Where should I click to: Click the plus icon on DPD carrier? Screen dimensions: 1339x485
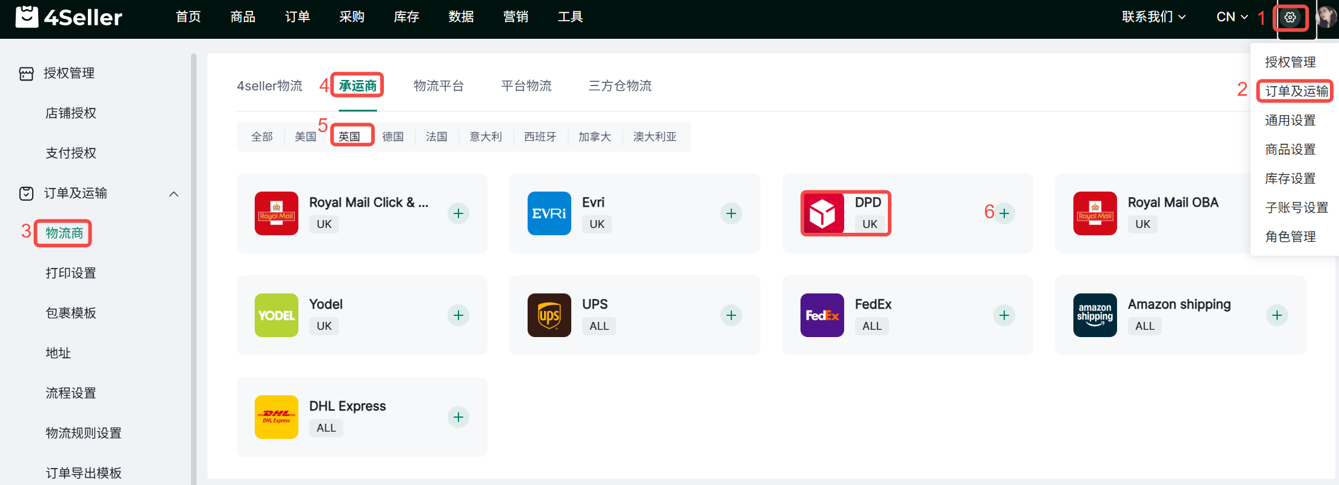(x=1004, y=213)
